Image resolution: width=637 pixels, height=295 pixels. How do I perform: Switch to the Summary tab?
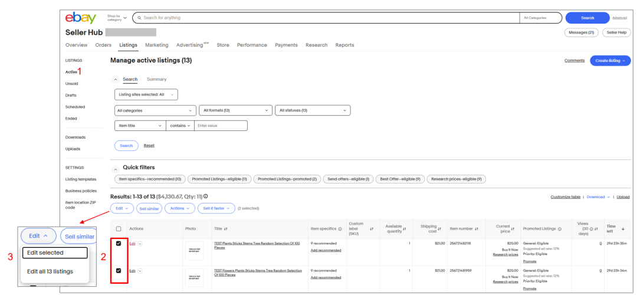coord(157,79)
